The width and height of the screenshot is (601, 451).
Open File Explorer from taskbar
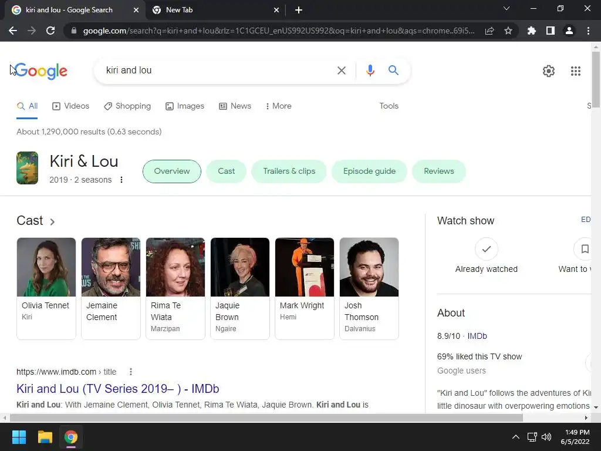pyautogui.click(x=45, y=437)
